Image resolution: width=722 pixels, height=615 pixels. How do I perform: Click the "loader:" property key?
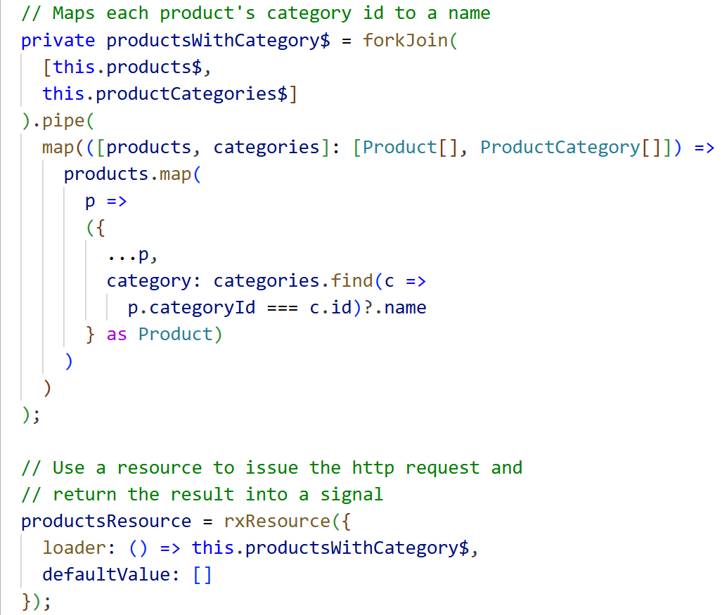click(79, 548)
